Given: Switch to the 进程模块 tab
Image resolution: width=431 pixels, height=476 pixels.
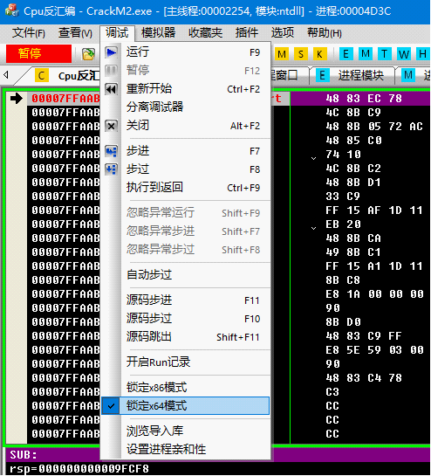Looking at the screenshot, I should pyautogui.click(x=353, y=75).
